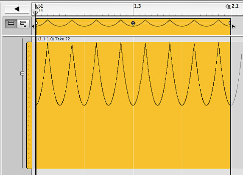
Task: Click the overview left boundary handle
Action: (36, 23)
